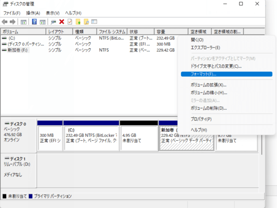Sort by レイアウト column header
This screenshot has height=208, width=277.
[60, 32]
